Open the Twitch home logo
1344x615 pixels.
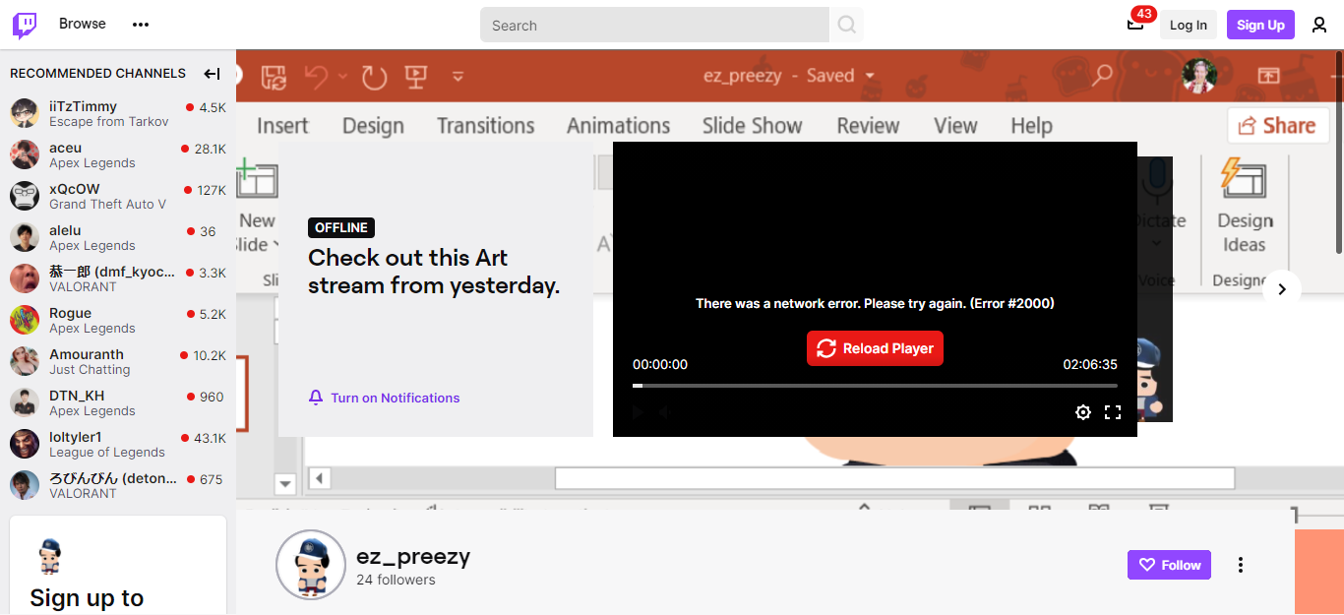25,25
